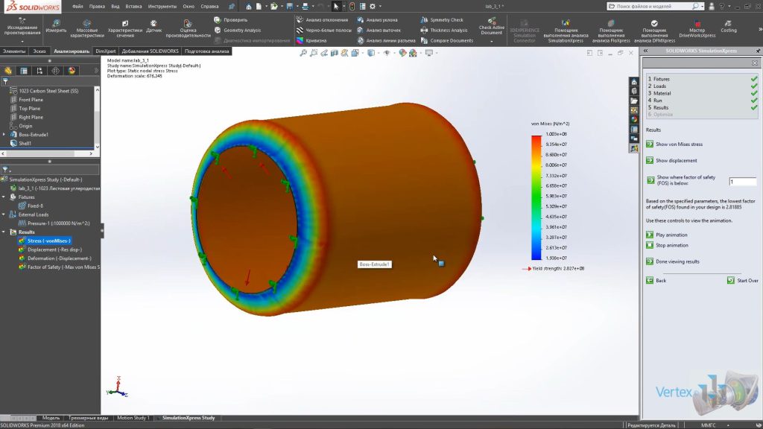The height and width of the screenshot is (429, 763).
Task: Pin the SimulationXpress task pane
Action: click(758, 51)
